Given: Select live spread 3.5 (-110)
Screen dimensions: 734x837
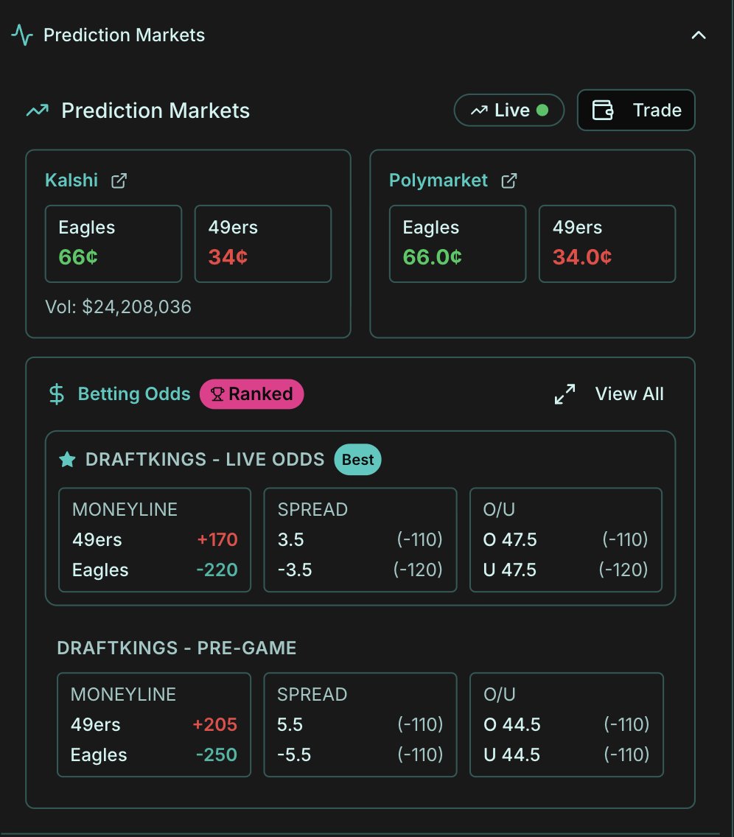Looking at the screenshot, I should [360, 539].
